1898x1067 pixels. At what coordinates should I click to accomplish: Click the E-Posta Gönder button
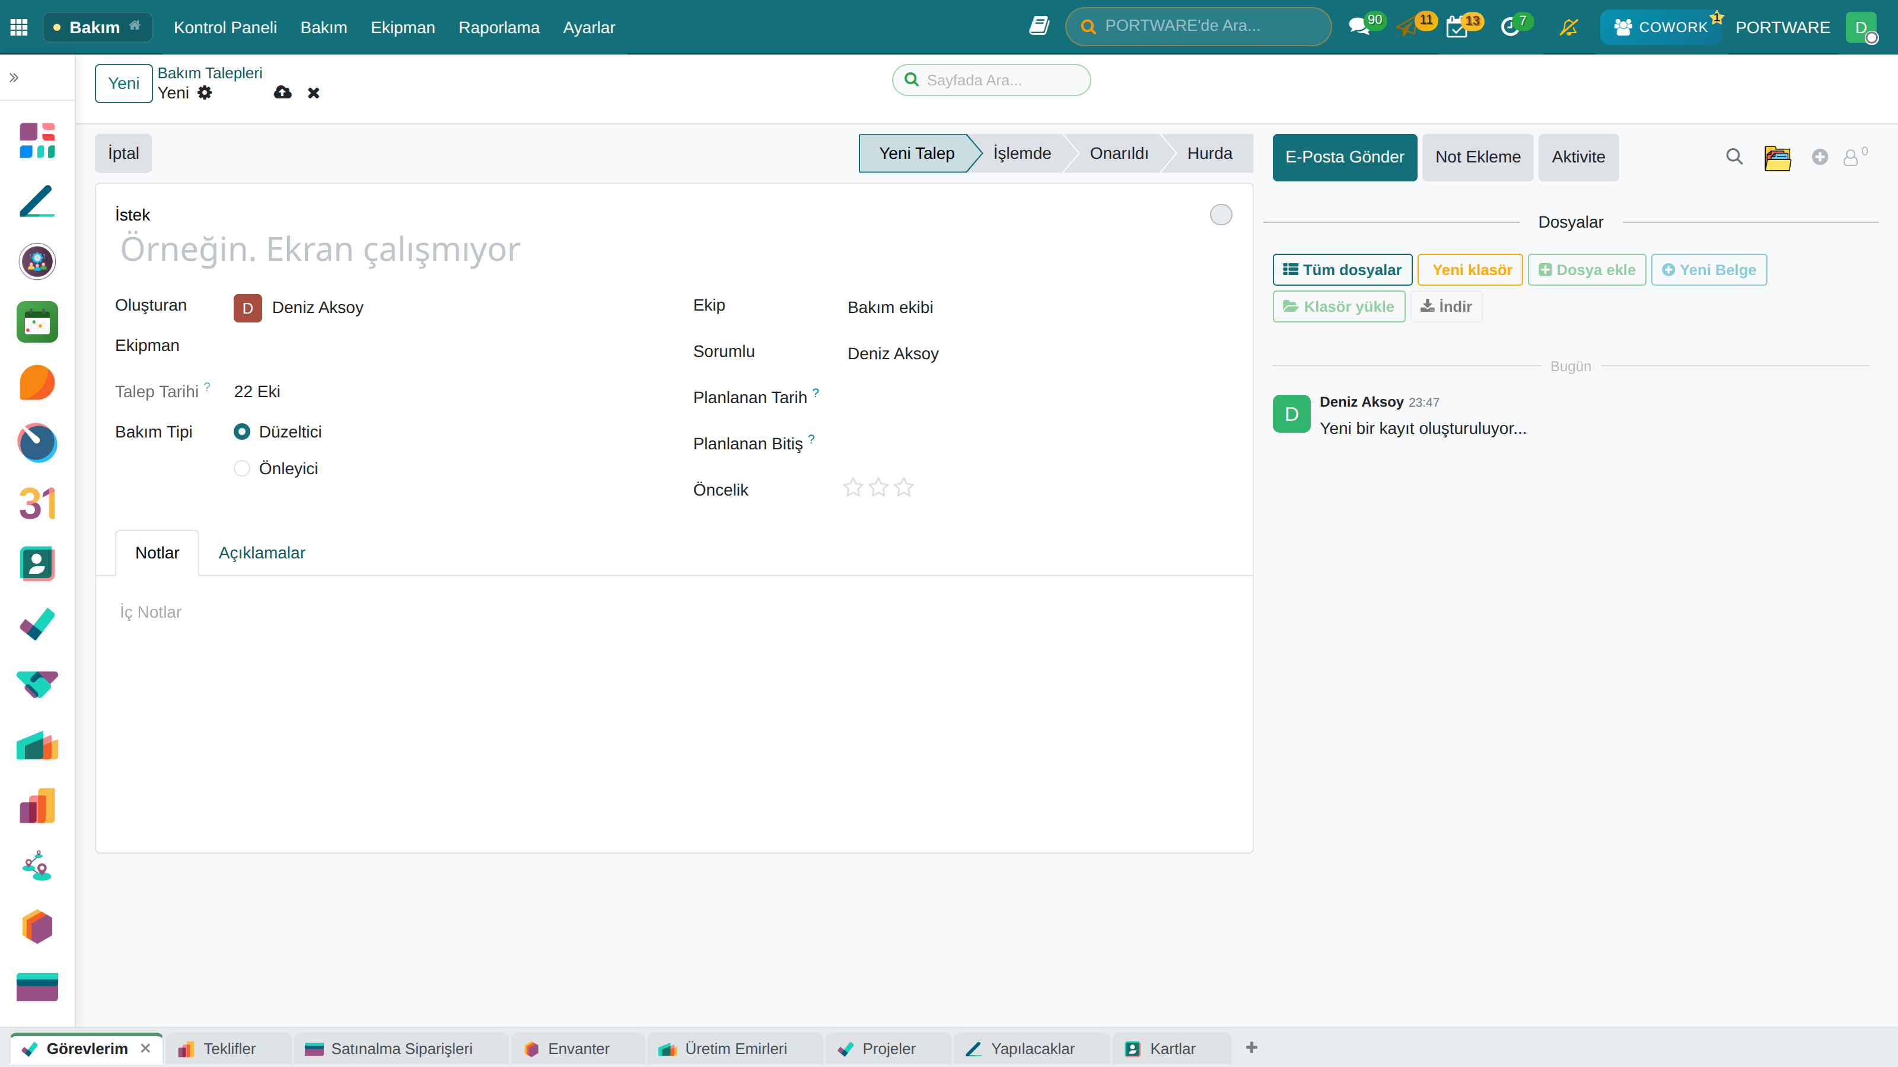coord(1345,157)
